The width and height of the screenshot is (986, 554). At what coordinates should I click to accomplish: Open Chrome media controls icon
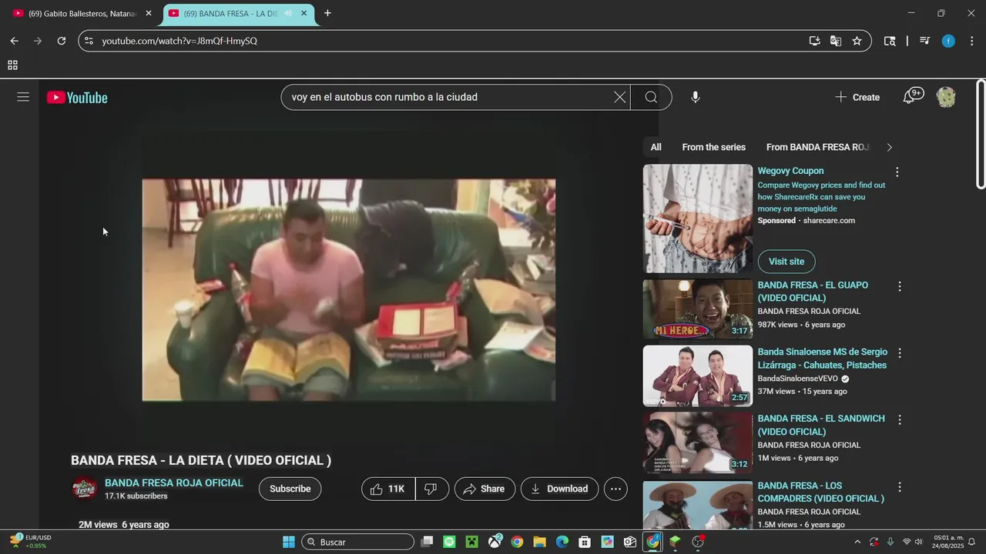pos(924,41)
